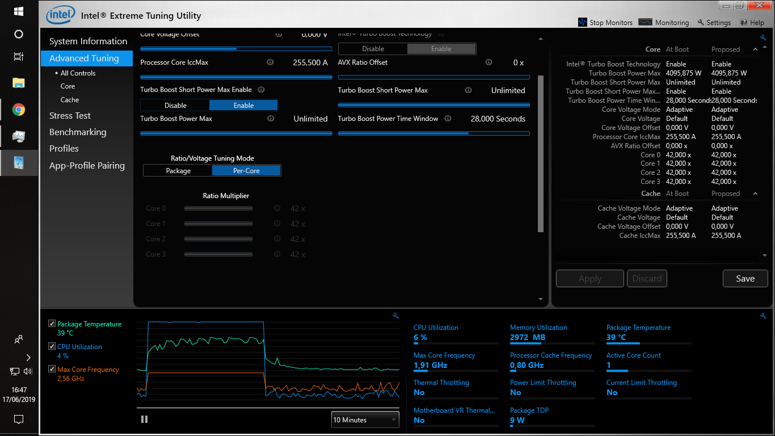Click the Turbo Boost Power Max slider
This screenshot has width=775, height=436.
[x=236, y=133]
